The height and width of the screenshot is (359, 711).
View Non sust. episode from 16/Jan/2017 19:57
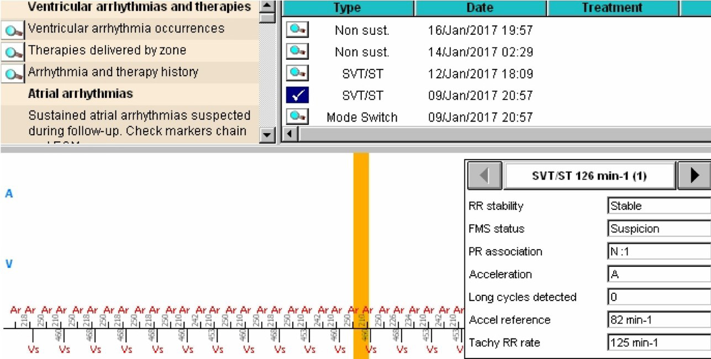coord(297,30)
